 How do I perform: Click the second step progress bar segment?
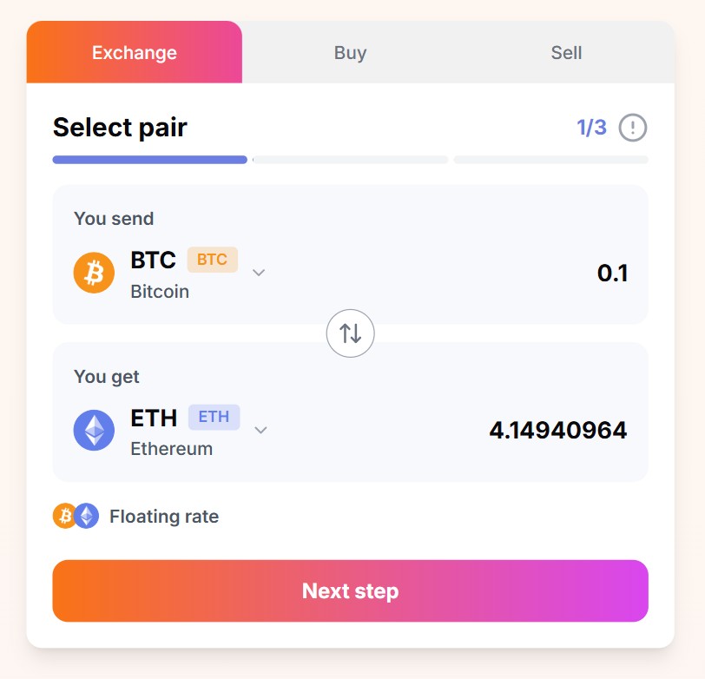pyautogui.click(x=350, y=160)
